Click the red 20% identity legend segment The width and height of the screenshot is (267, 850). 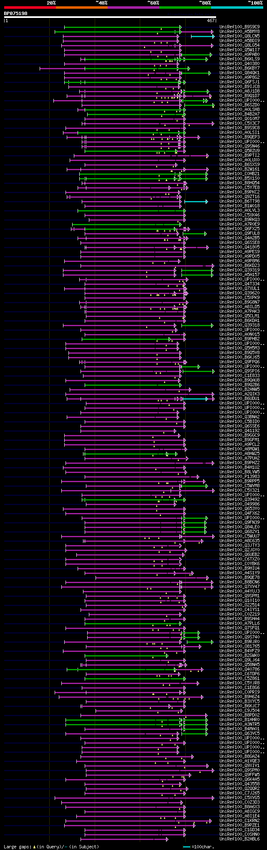point(30,8)
